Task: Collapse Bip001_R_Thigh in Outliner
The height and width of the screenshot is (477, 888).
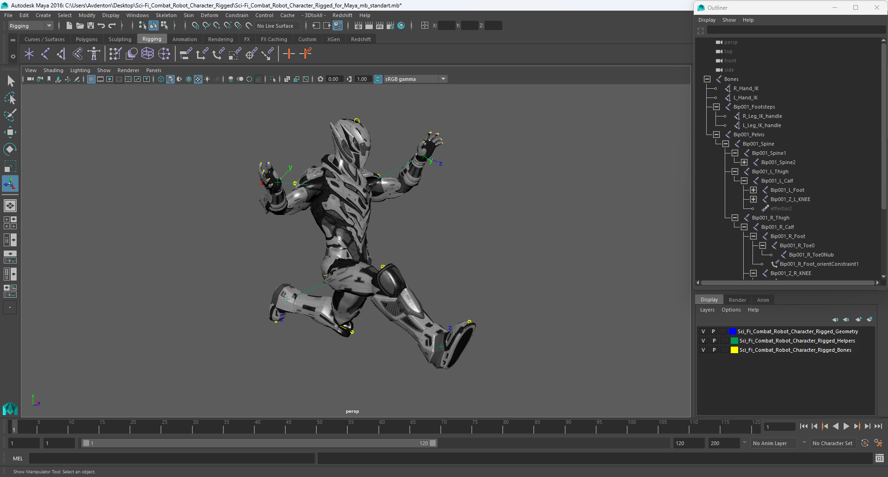Action: click(x=735, y=218)
